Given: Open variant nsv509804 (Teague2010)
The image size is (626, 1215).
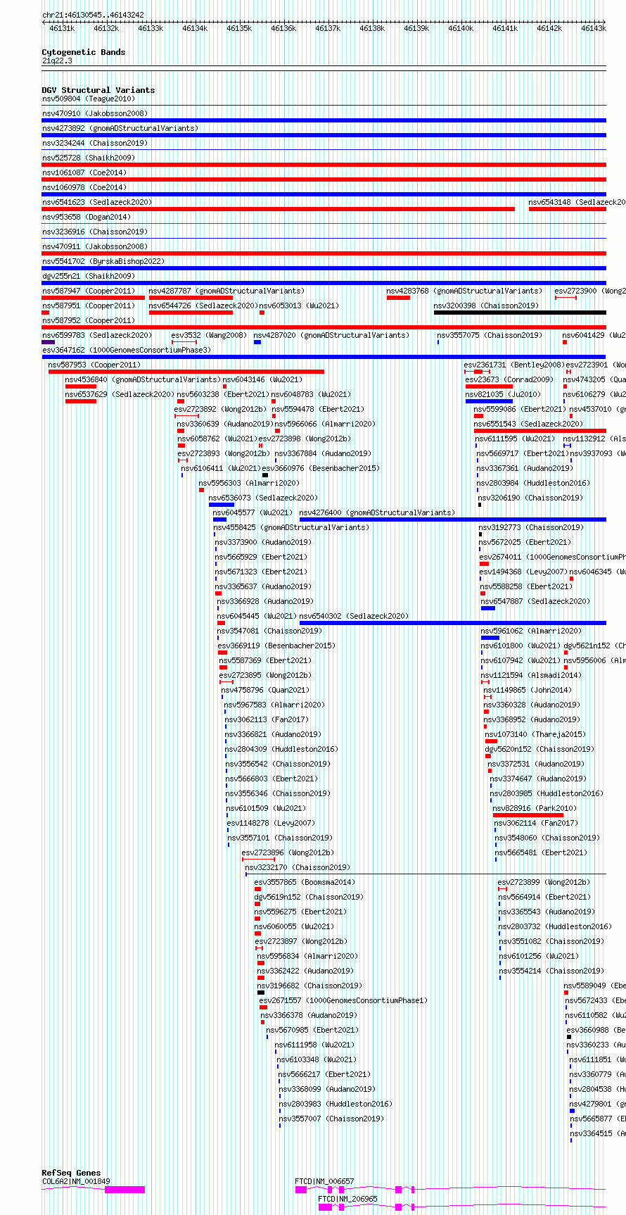Looking at the screenshot, I should [x=89, y=99].
